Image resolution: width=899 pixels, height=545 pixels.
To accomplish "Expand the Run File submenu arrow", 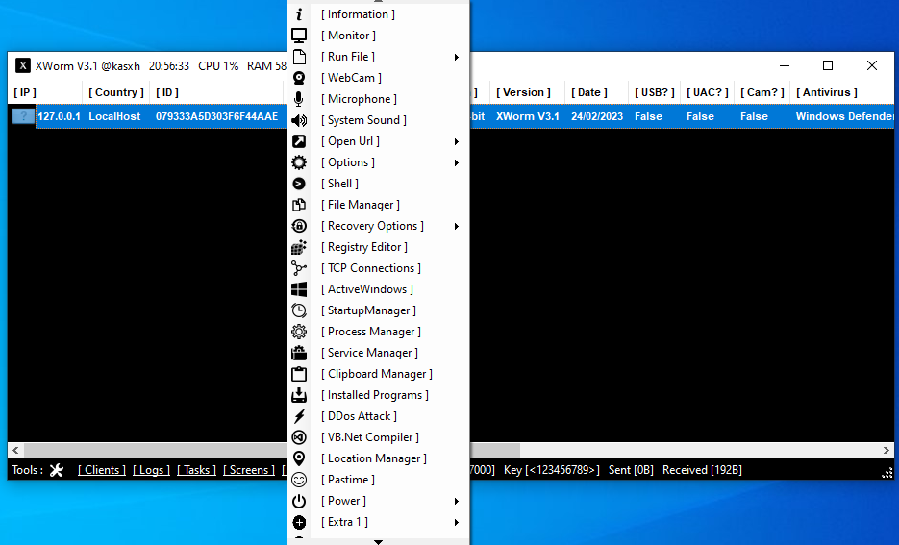I will coord(457,57).
